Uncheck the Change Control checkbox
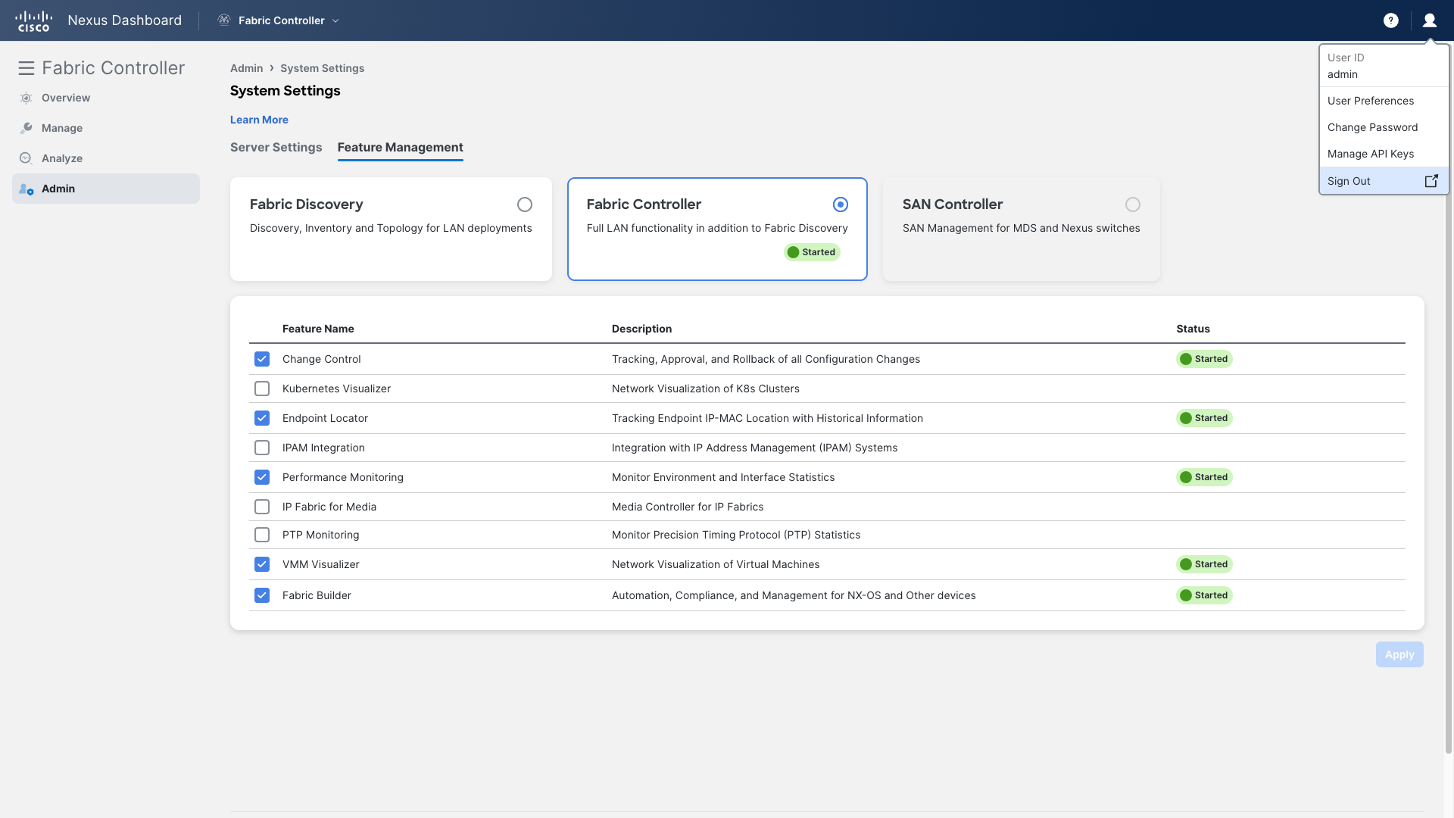 [262, 359]
